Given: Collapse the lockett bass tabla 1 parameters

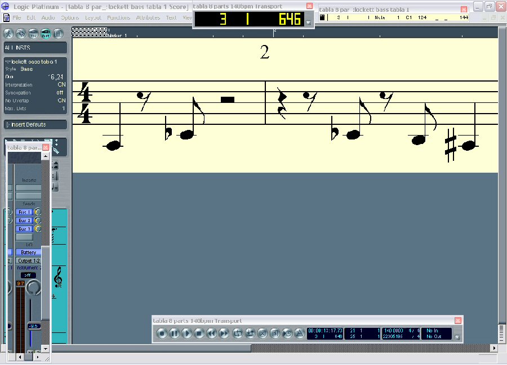Looking at the screenshot, I should click(x=7, y=61).
